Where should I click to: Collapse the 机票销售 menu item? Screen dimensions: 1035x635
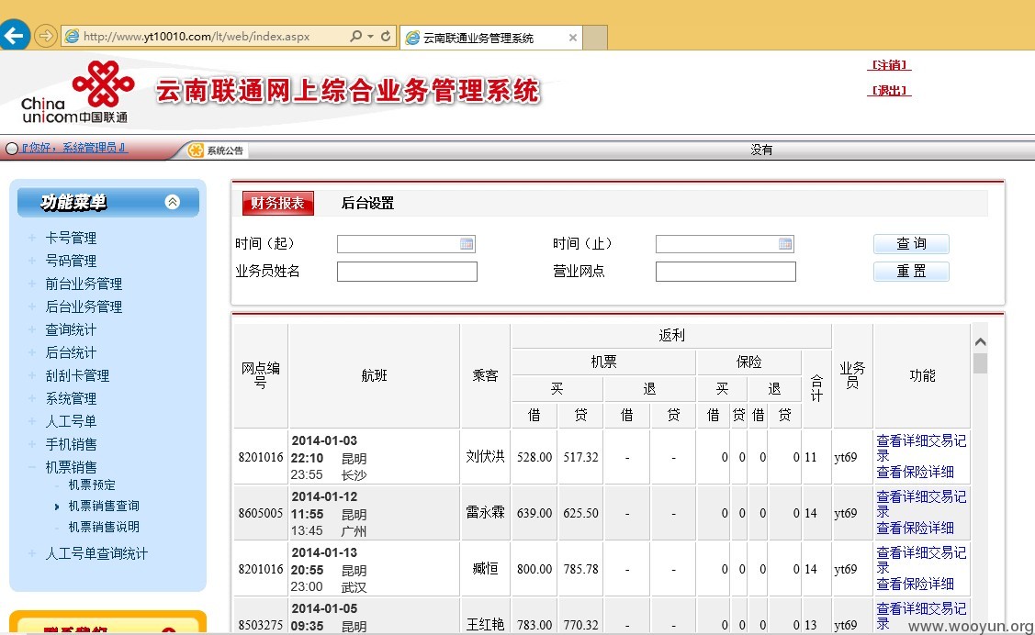click(x=71, y=467)
